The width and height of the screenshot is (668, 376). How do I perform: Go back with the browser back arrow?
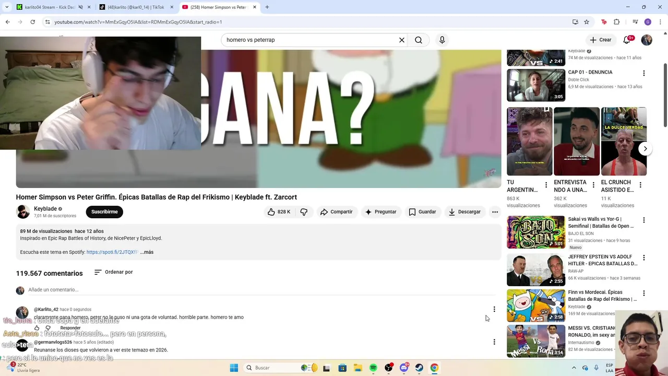click(7, 22)
